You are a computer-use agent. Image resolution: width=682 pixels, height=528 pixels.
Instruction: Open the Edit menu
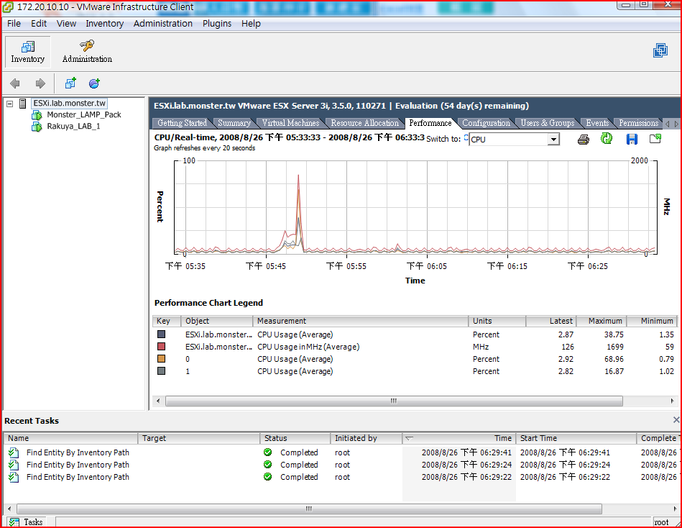(39, 24)
